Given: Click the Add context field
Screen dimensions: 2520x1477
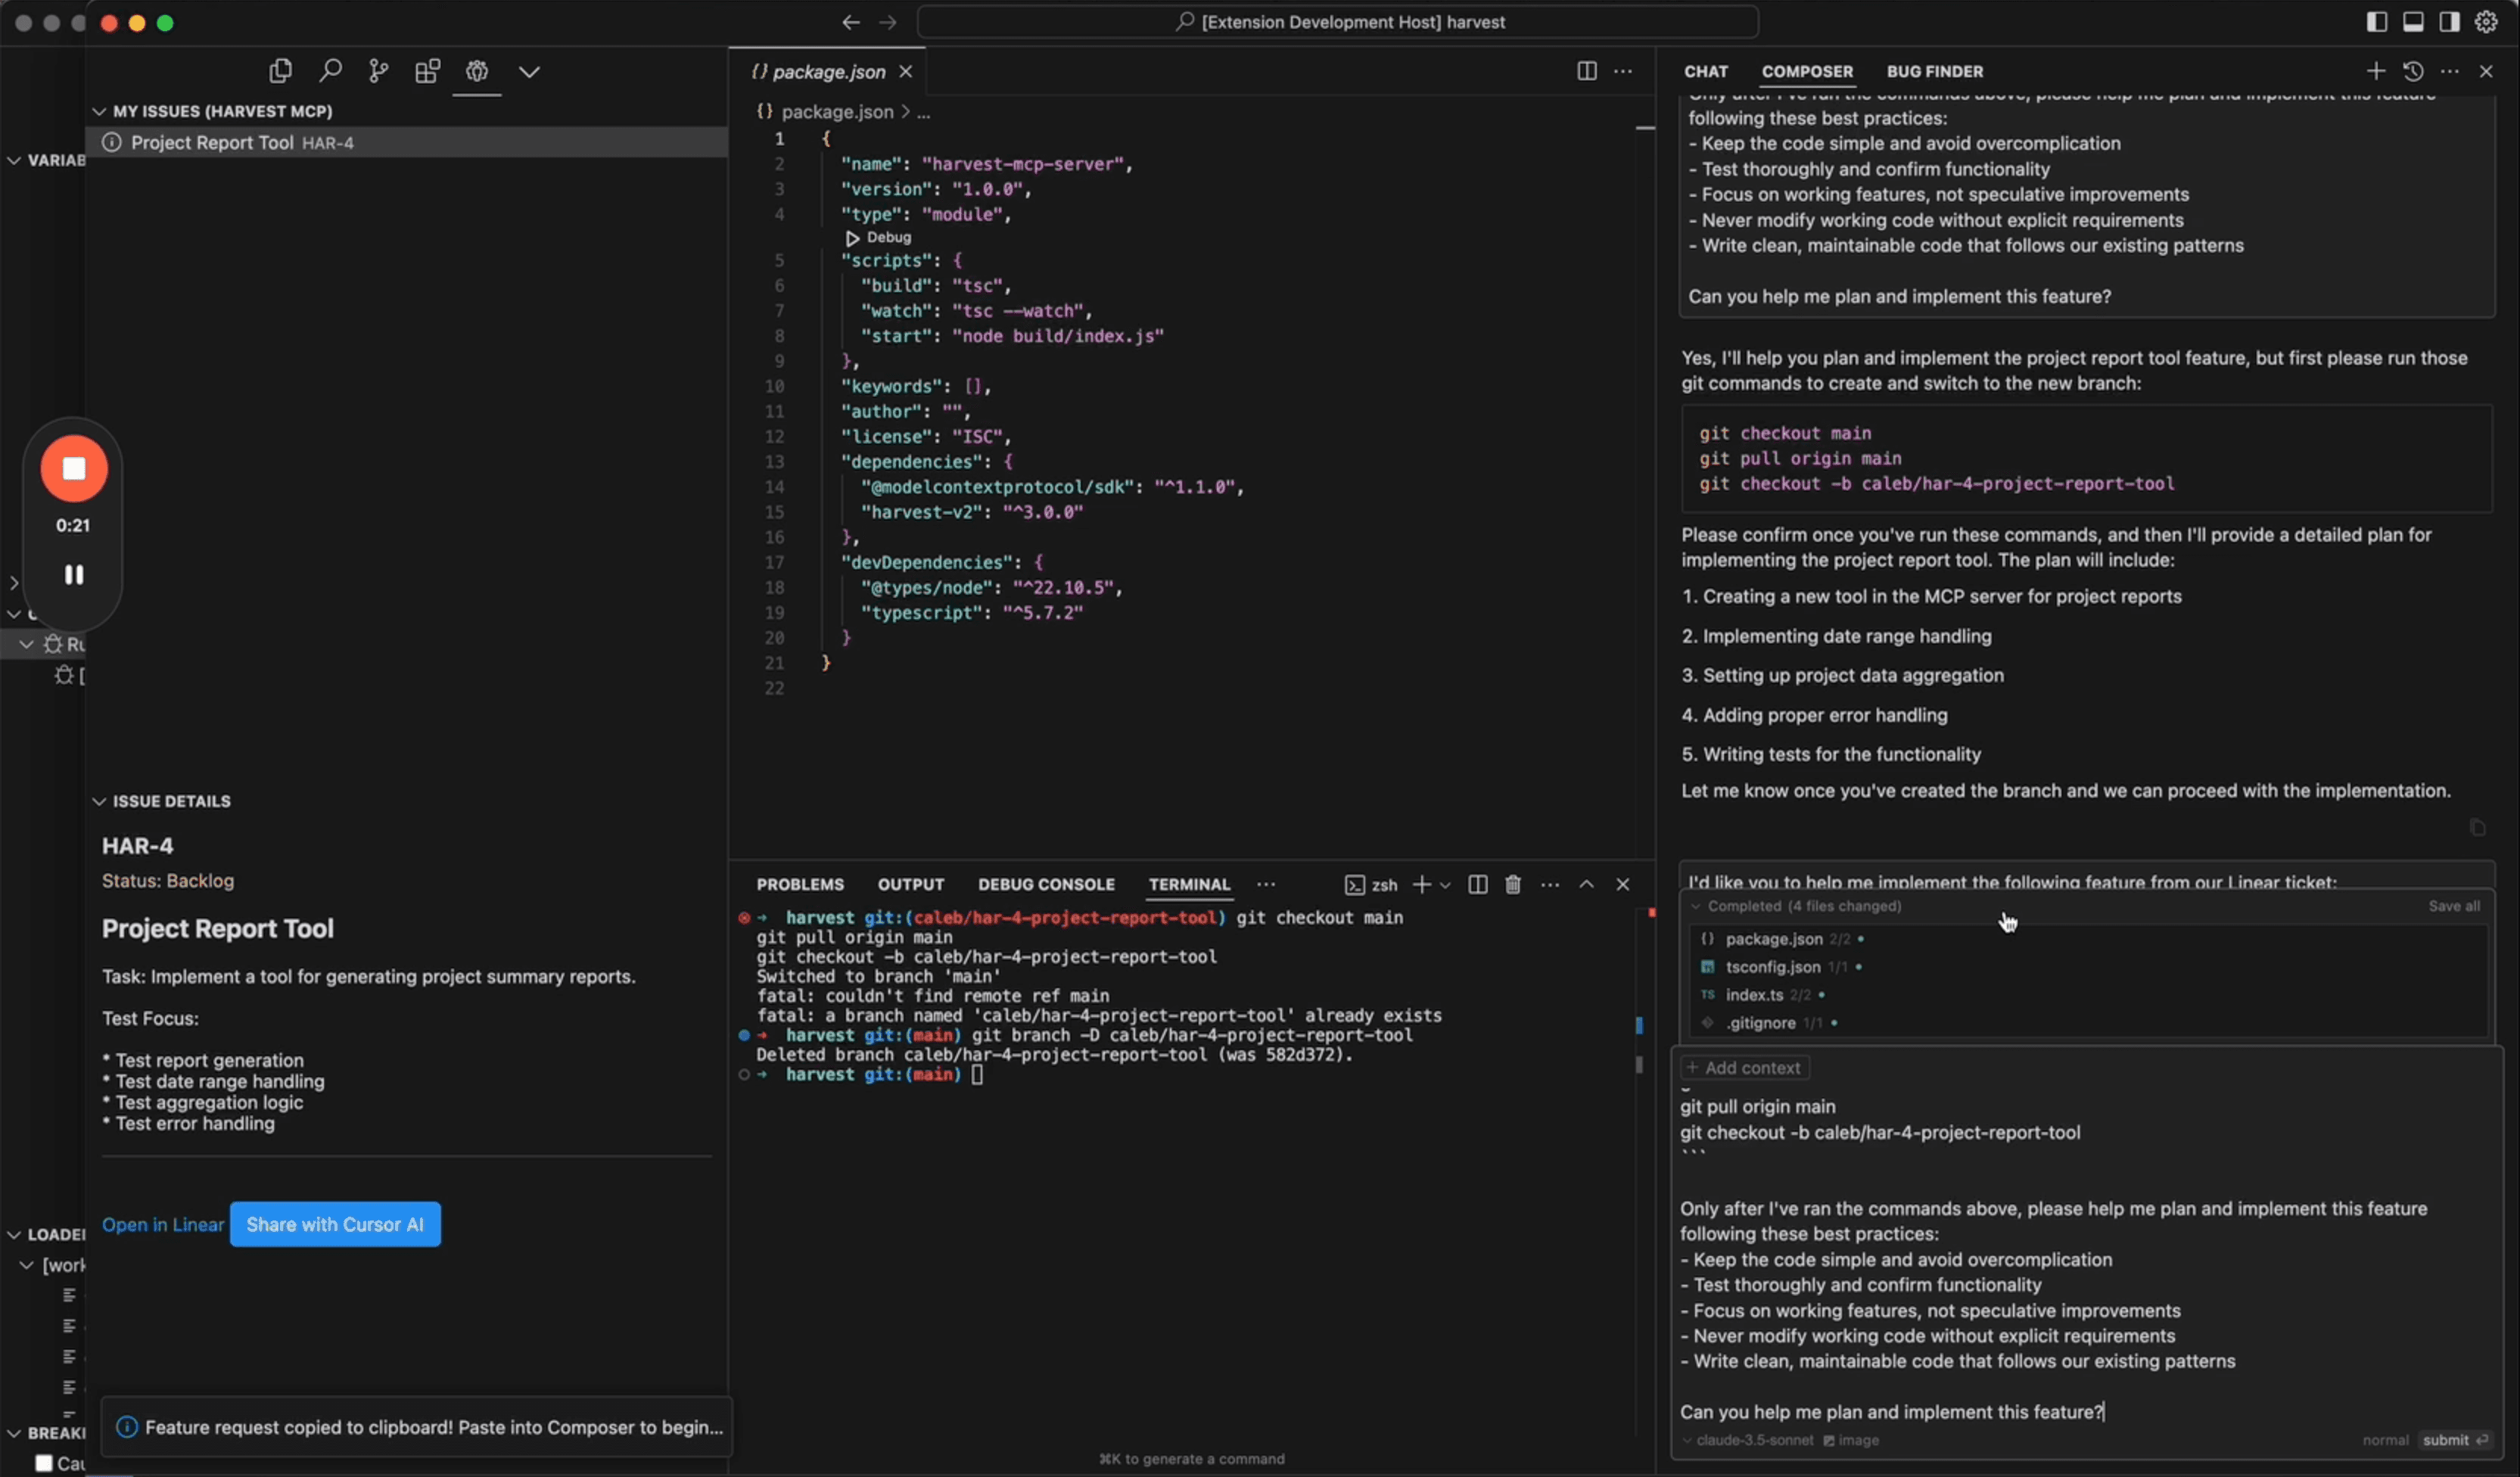Looking at the screenshot, I should (1745, 1068).
